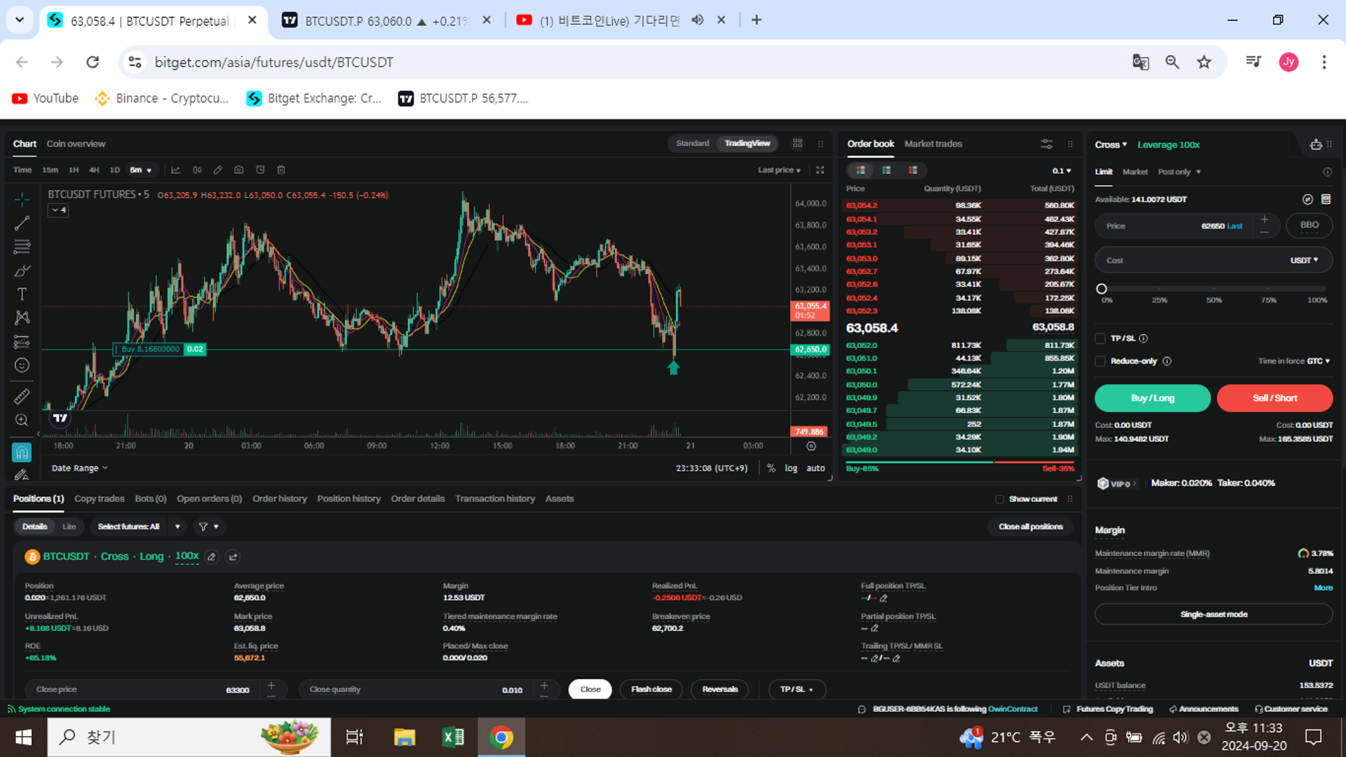The image size is (1346, 757).
Task: Open the Coin overview tab
Action: click(76, 144)
